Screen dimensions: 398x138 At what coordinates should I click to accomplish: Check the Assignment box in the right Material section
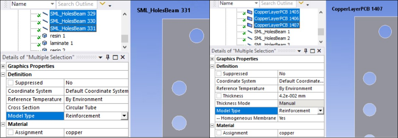(219, 133)
